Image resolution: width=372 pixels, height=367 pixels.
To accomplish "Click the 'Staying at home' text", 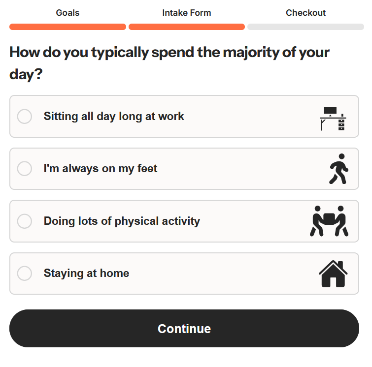I will [x=86, y=274].
